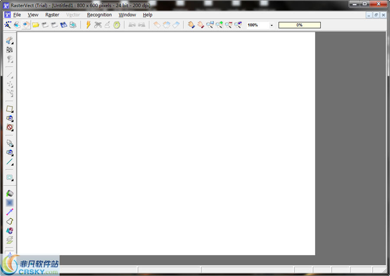Restore the inner document window
This screenshot has width=390, height=276.
click(x=376, y=15)
